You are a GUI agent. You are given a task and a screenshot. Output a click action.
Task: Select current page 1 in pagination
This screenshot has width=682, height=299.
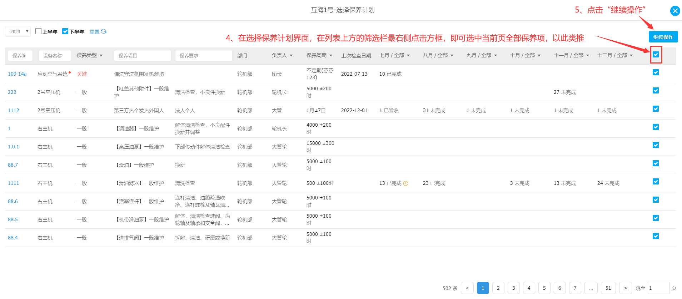tap(483, 288)
